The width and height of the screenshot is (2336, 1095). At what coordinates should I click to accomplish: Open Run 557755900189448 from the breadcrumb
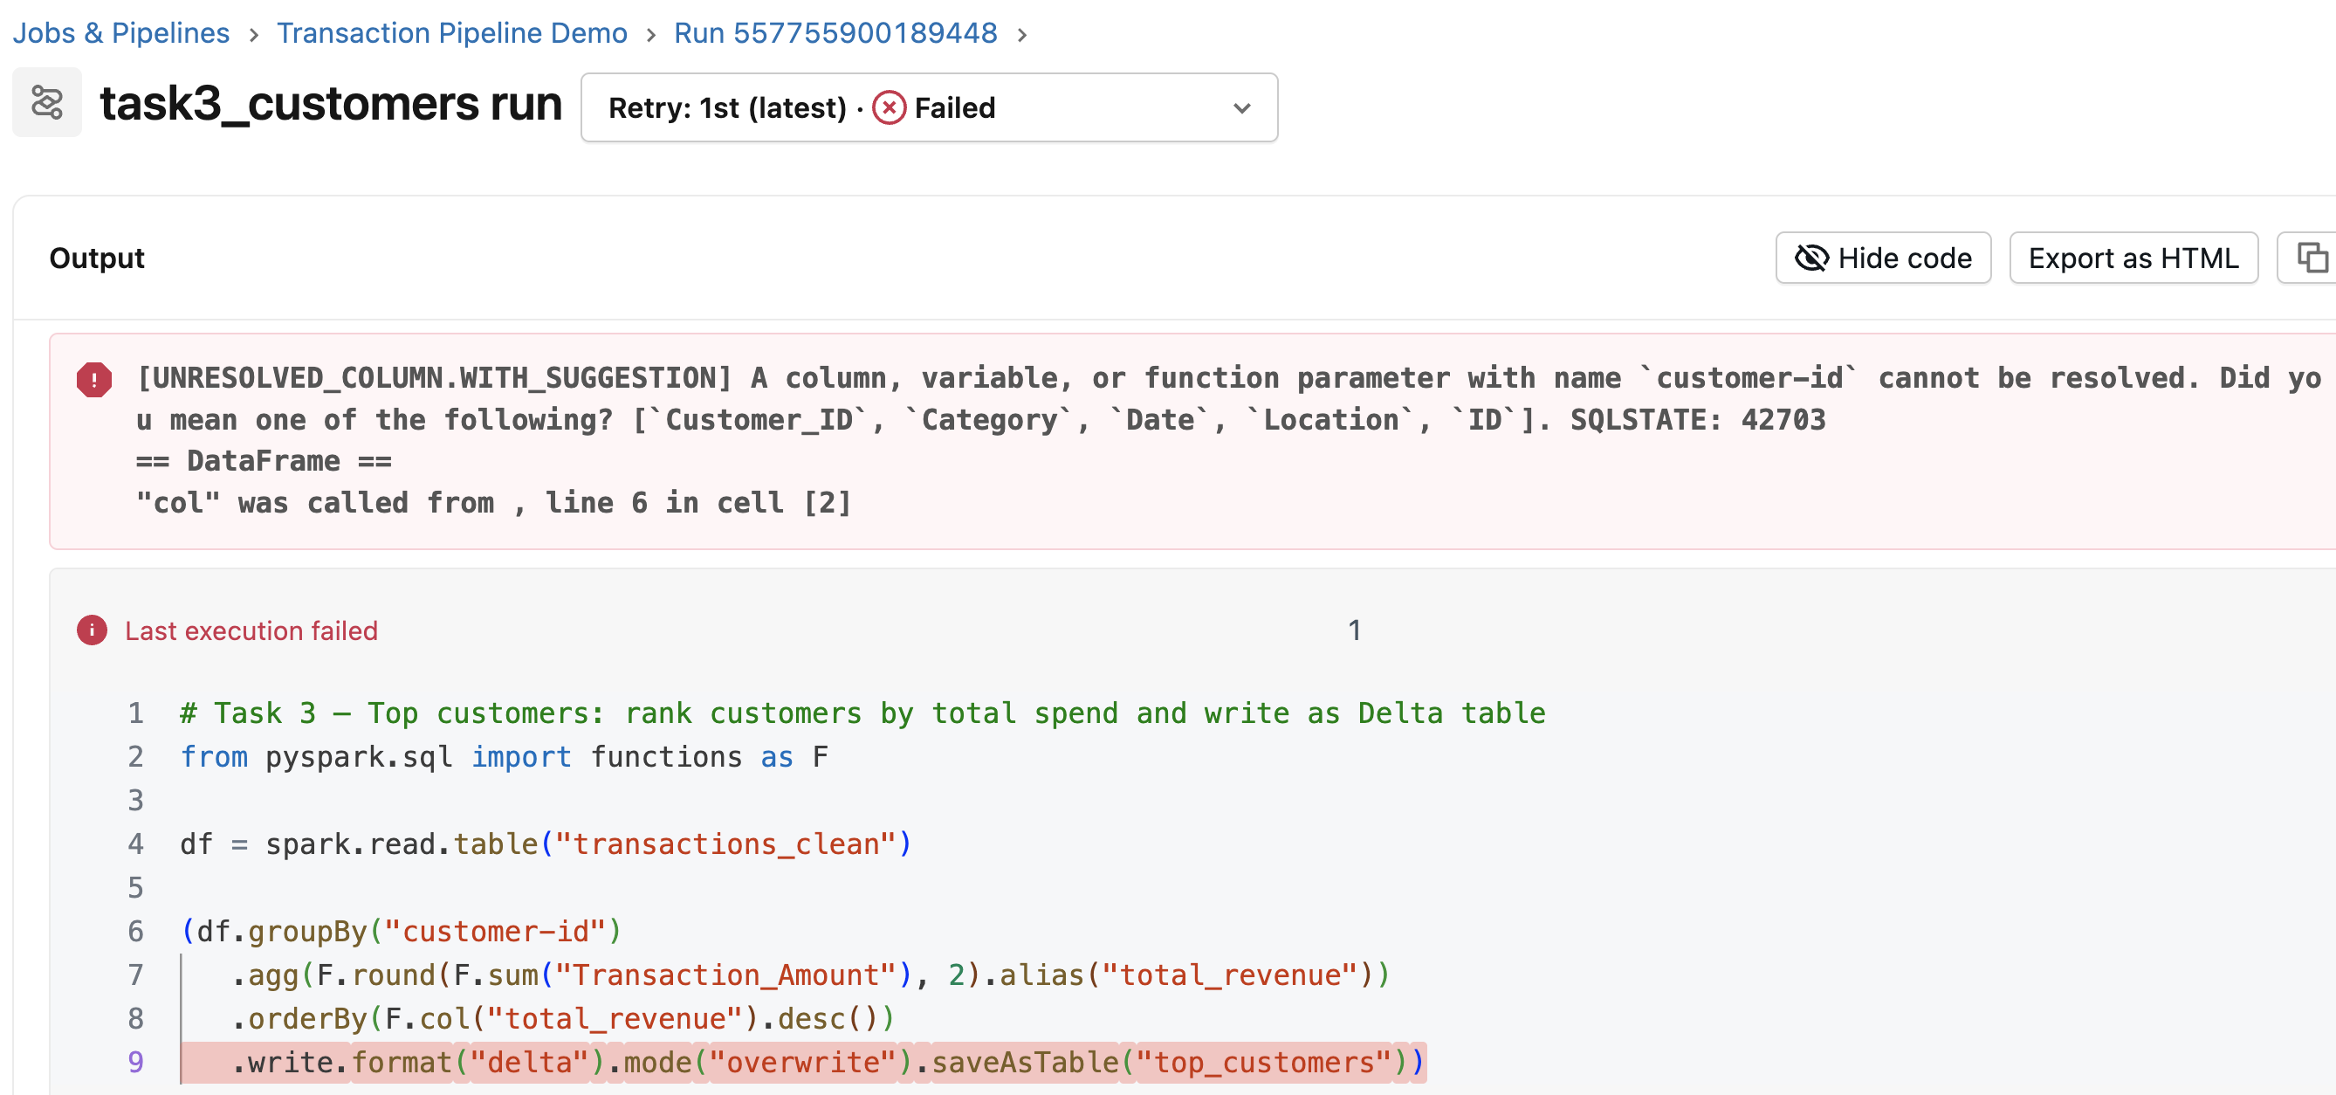coord(835,32)
